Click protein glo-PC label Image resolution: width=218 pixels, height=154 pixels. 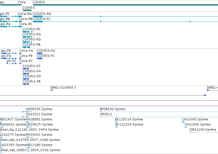(12, 61)
